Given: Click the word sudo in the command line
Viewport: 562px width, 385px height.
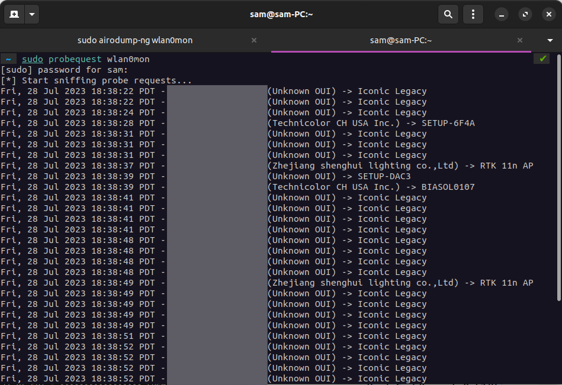Looking at the screenshot, I should point(32,59).
